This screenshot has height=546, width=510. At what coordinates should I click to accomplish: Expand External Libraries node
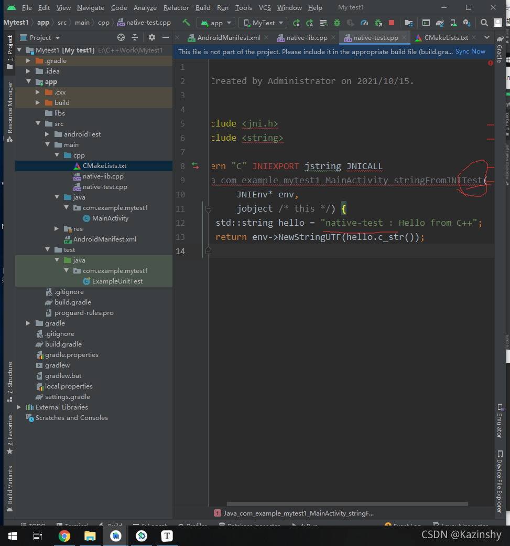(19, 407)
